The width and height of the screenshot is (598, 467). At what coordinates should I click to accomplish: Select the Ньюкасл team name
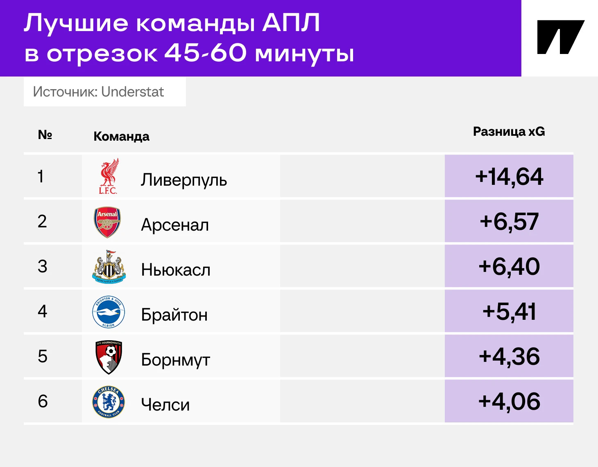tap(176, 270)
